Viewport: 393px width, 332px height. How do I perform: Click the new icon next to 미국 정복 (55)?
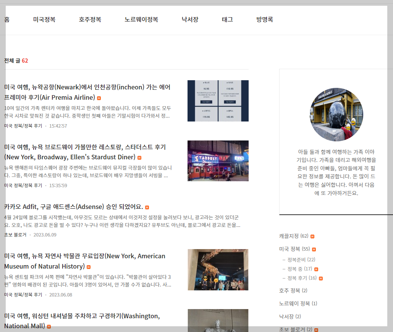pyautogui.click(x=314, y=249)
